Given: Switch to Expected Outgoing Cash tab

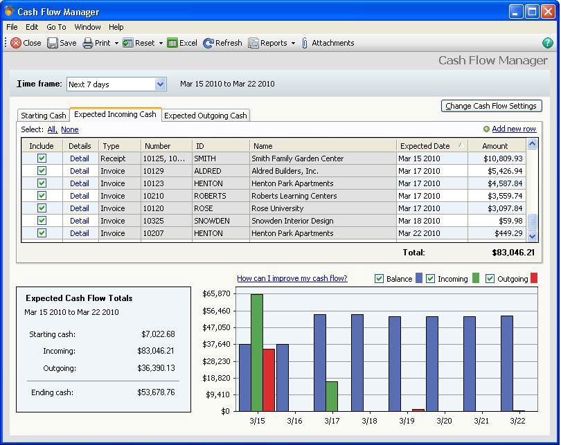Looking at the screenshot, I should tap(205, 116).
